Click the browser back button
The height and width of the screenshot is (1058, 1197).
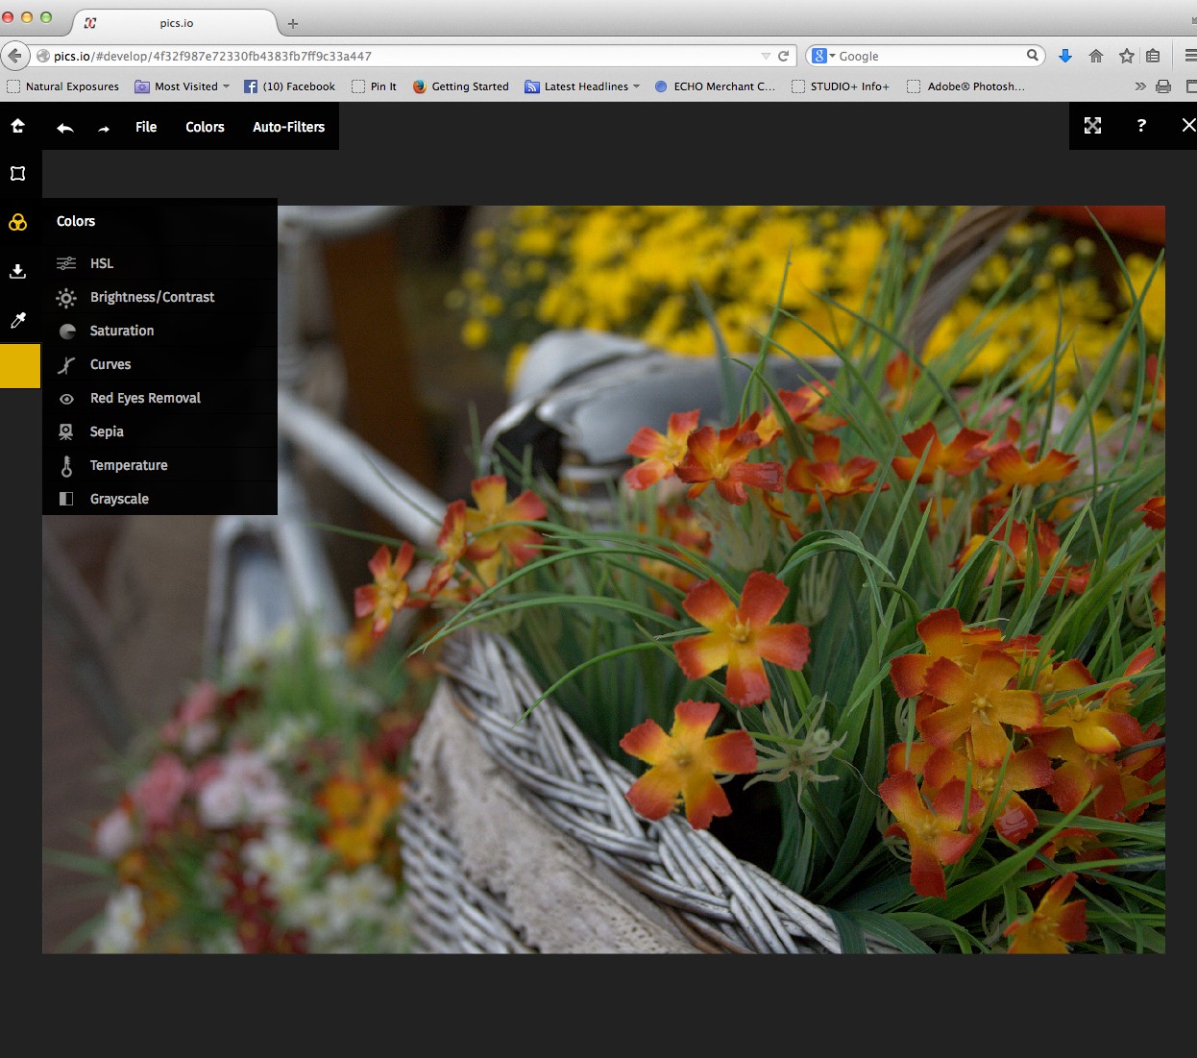[x=14, y=56]
